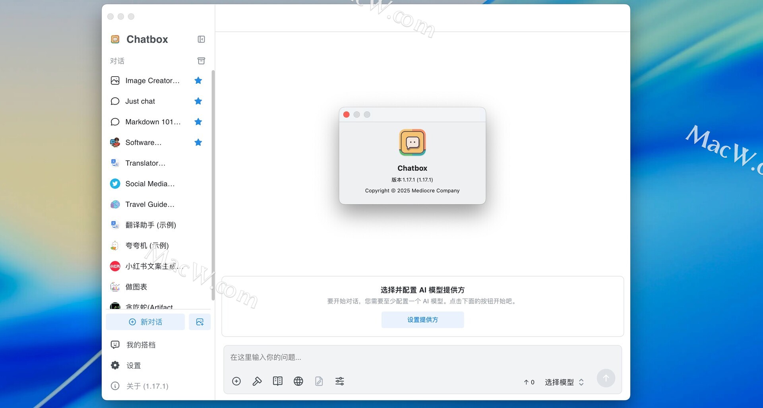Unstar the Just chat conversation
The height and width of the screenshot is (408, 763).
tap(198, 101)
